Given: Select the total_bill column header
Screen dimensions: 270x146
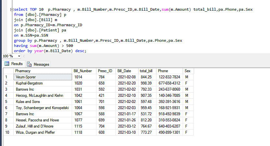Looking at the screenshot, I should pos(147,71).
